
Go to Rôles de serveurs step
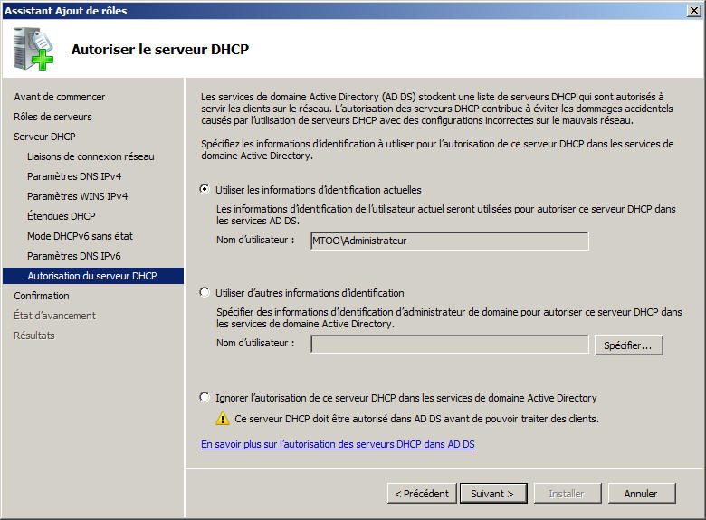(x=52, y=117)
